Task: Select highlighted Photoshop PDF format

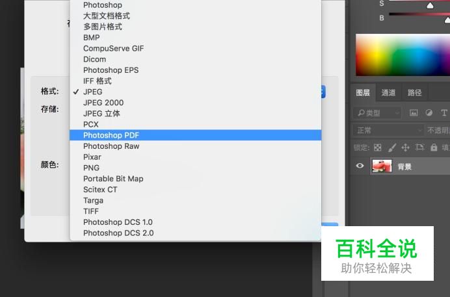Action: coord(195,135)
